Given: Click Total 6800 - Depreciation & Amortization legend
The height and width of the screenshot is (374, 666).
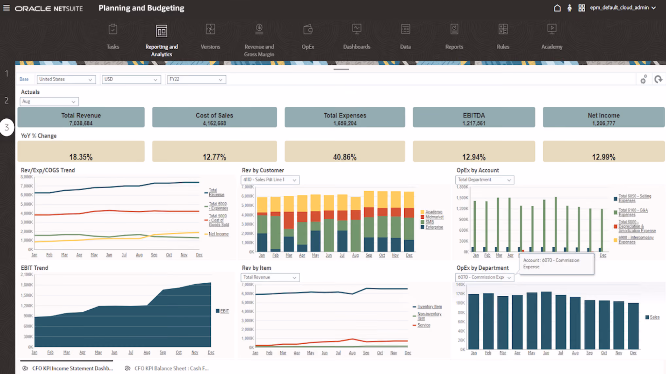Looking at the screenshot, I should click(x=637, y=226).
